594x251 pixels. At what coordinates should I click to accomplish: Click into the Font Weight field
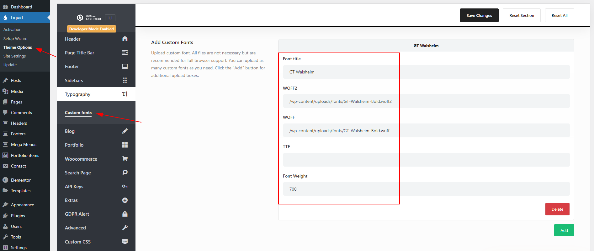coord(426,189)
